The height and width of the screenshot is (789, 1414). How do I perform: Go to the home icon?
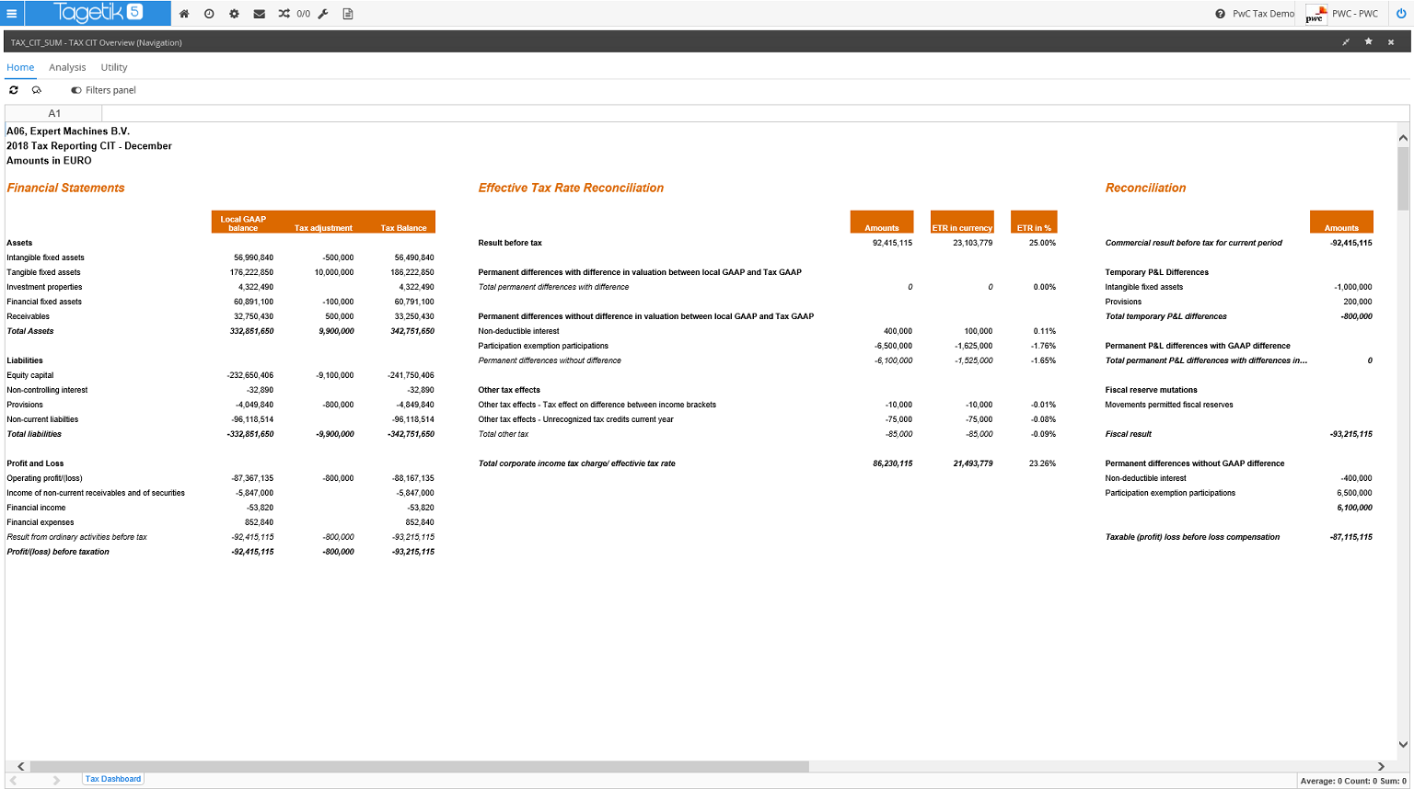(x=184, y=14)
